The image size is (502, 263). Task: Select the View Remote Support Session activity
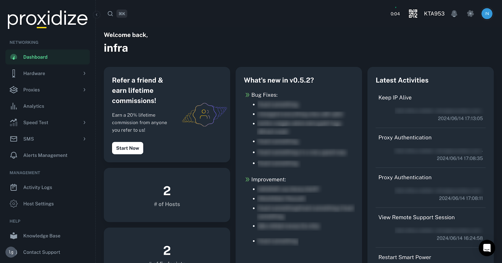tap(430, 227)
